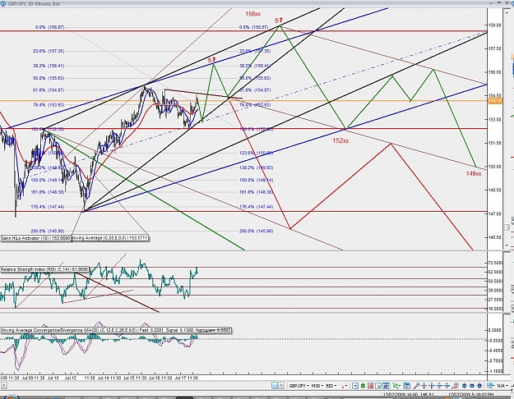Image resolution: width=514 pixels, height=399 pixels.
Task: Click the third blue scroll-chart icon
Action: (x=479, y=386)
